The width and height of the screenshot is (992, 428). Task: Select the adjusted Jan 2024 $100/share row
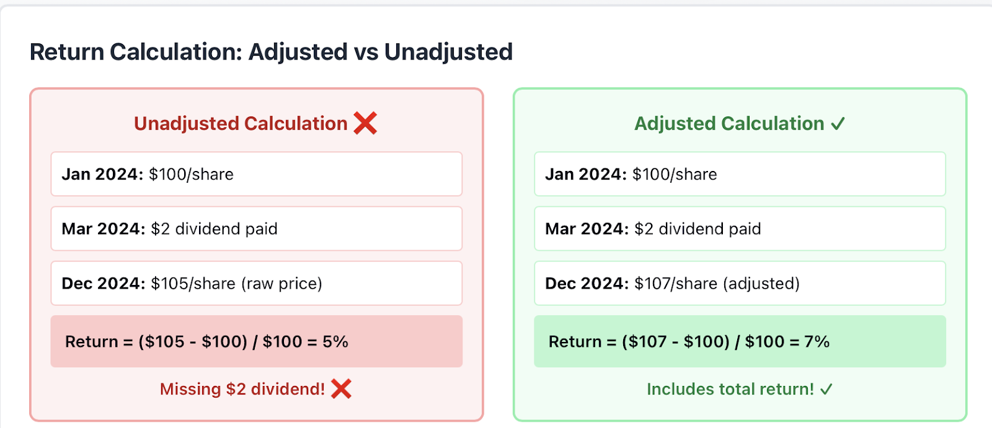tap(740, 174)
